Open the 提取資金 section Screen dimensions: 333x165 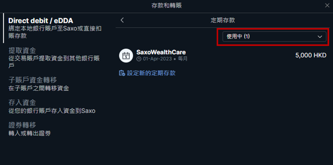coord(54,58)
